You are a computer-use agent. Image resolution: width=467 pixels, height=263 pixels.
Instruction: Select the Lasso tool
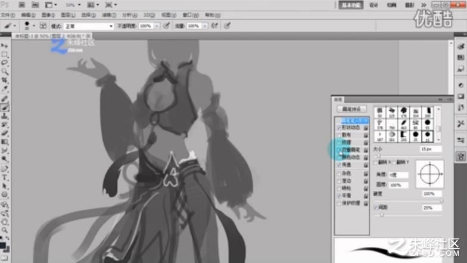(x=5, y=63)
